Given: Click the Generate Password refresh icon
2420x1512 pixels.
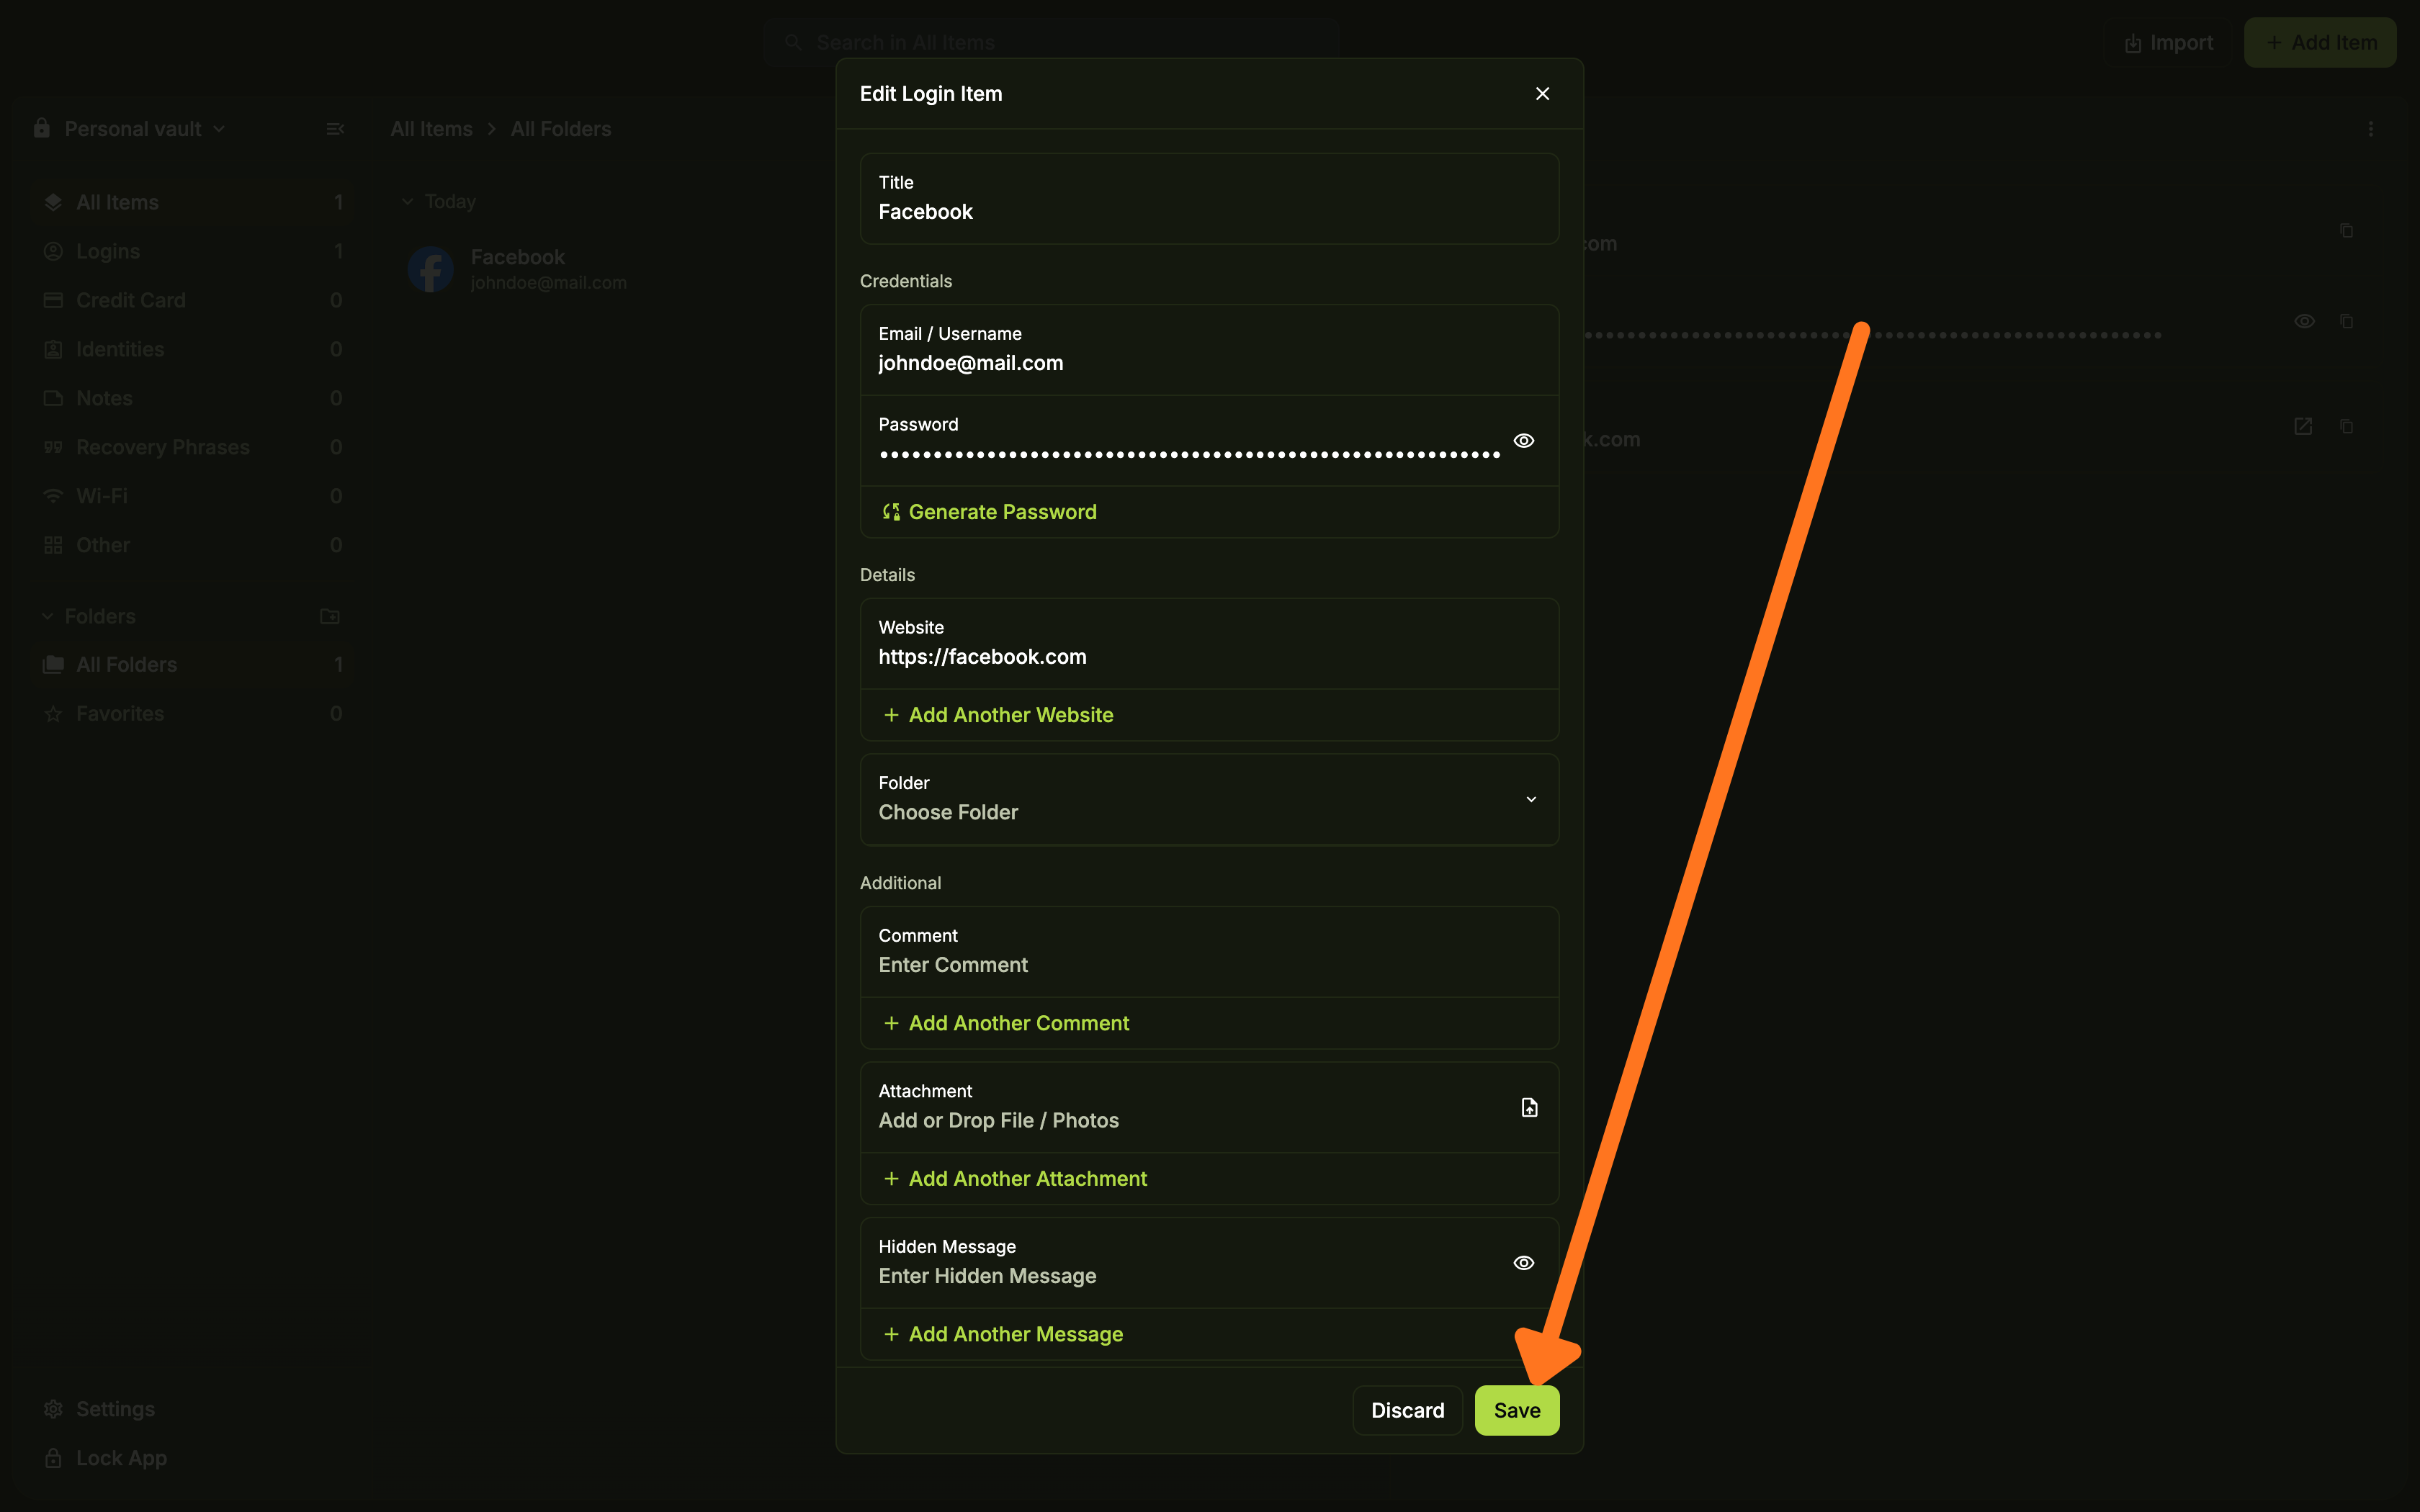Looking at the screenshot, I should [890, 512].
